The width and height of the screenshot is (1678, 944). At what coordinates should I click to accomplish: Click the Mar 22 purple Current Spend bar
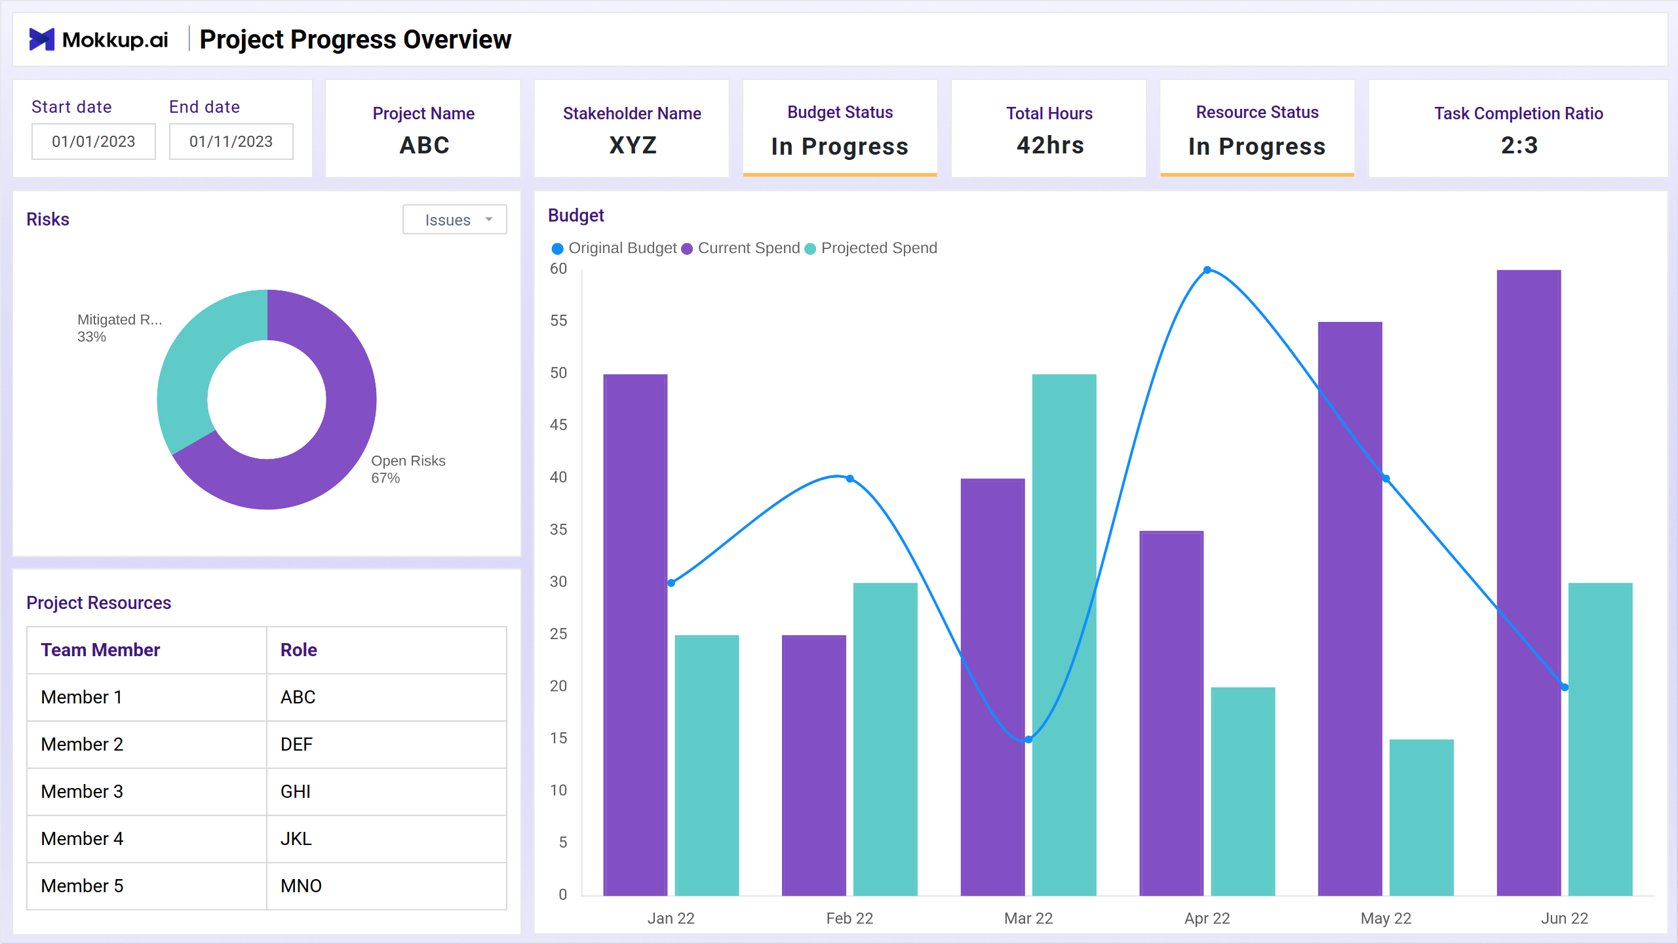pos(992,687)
